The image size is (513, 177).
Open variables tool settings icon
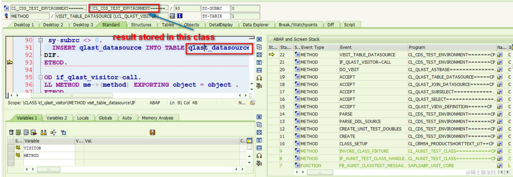click(x=259, y=163)
